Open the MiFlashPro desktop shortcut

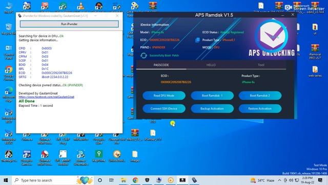click(81, 137)
